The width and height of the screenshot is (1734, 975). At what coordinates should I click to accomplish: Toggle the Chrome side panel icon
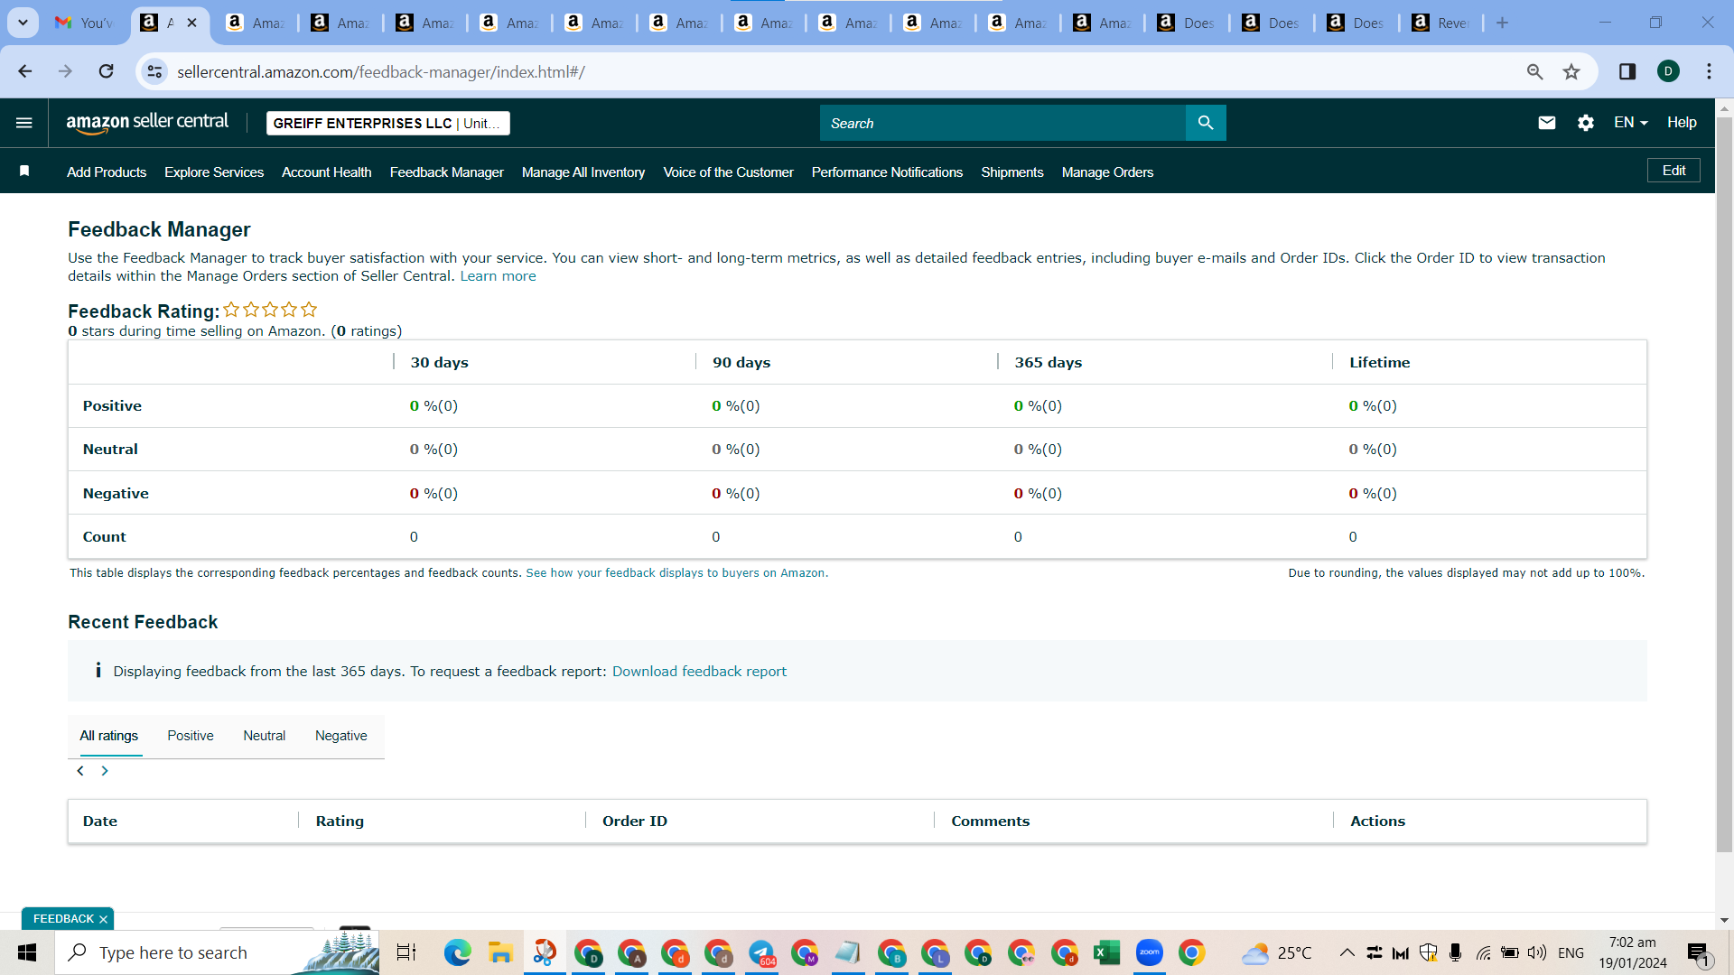pos(1627,71)
